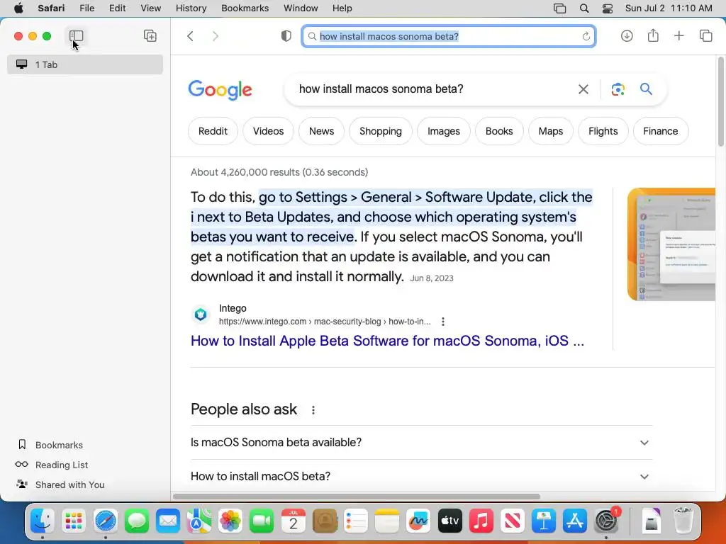
Task: Click the vertical page scrollbar
Action: (721, 102)
